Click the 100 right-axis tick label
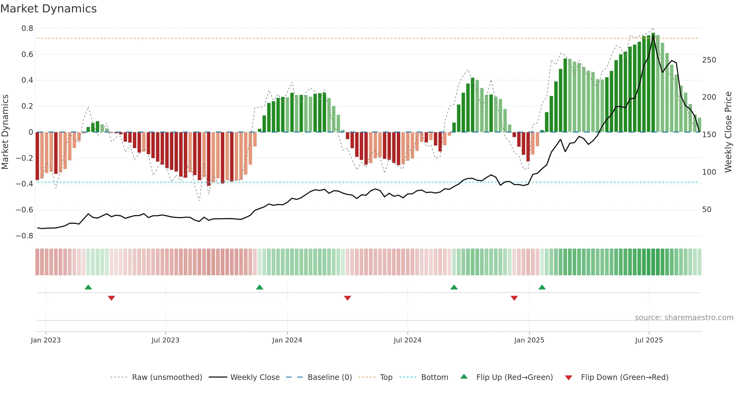Viewport: 744px width, 418px height. 709,172
